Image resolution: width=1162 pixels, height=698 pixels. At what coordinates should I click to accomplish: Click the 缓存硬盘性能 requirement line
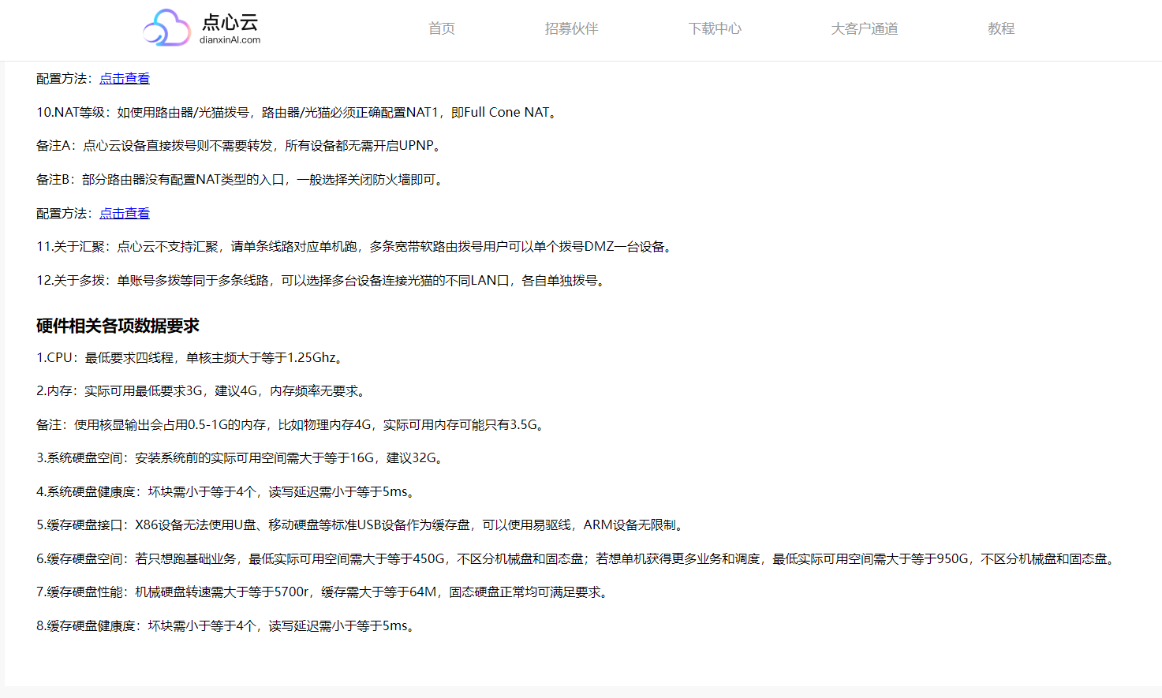[321, 592]
